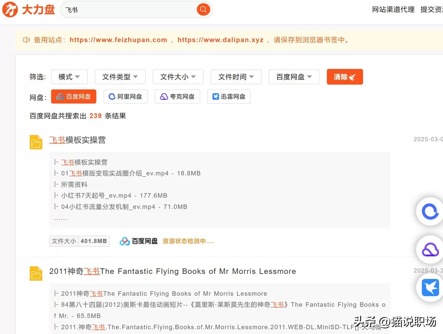Click the search box containing 飞书
The width and height of the screenshot is (443, 334).
point(129,10)
